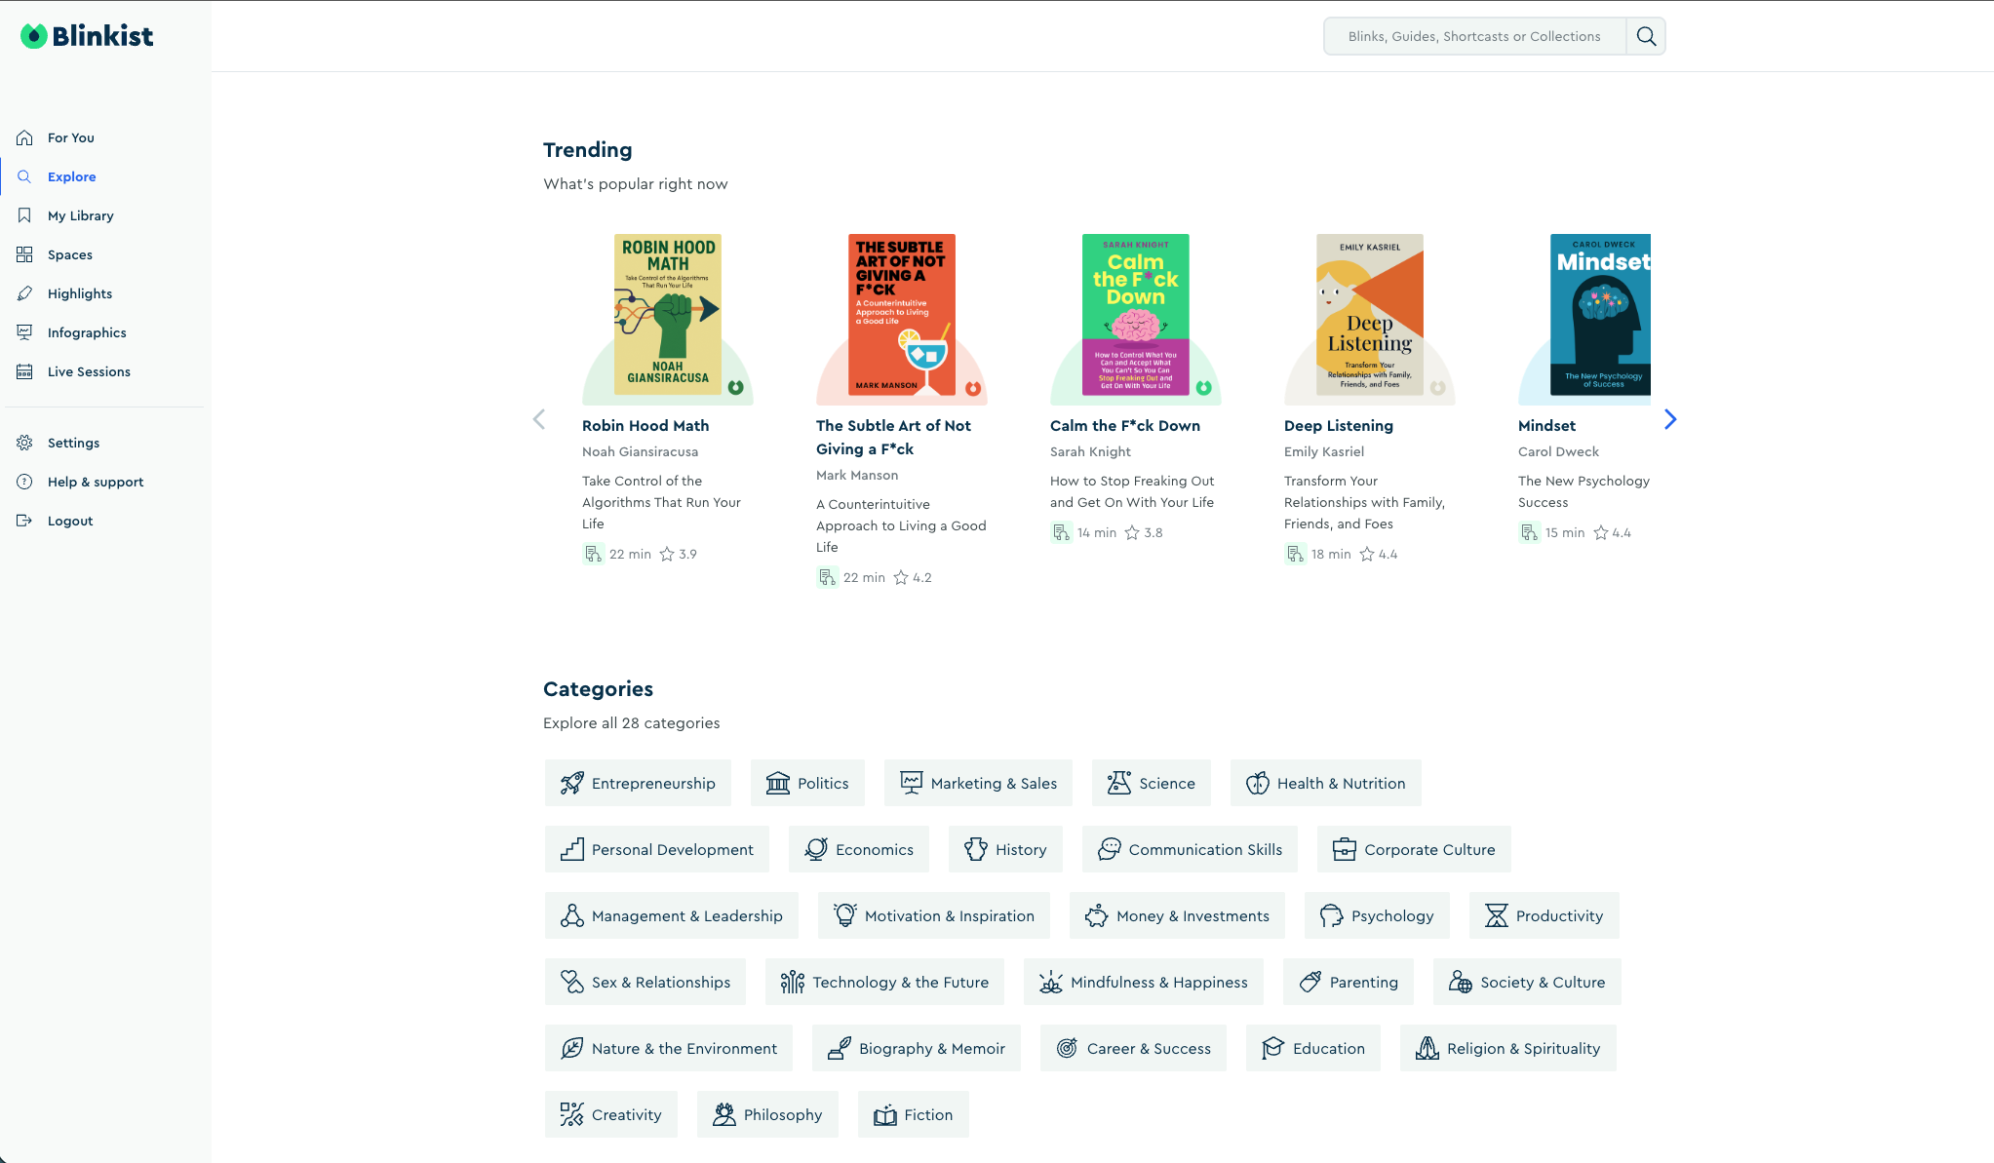The image size is (1994, 1163).
Task: Click the Blinkist logo
Action: pyautogui.click(x=87, y=36)
